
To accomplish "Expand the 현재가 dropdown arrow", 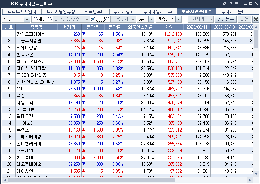I will (211, 19).
